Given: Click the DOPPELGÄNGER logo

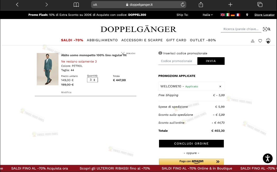Looking at the screenshot, I should tap(139, 29).
